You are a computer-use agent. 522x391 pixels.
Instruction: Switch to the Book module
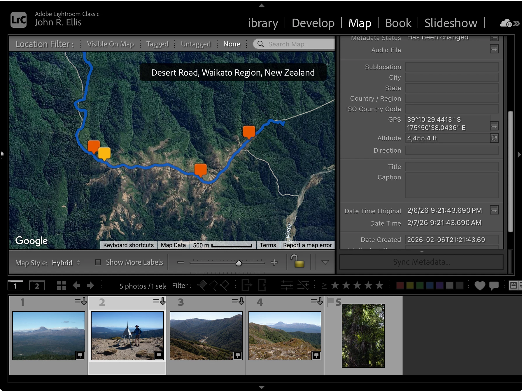[398, 23]
